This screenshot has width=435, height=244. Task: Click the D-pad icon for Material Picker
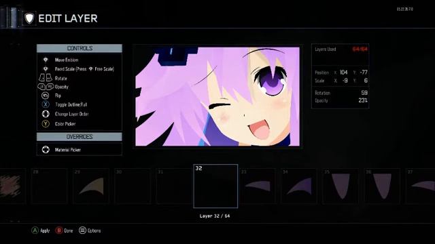[46, 150]
